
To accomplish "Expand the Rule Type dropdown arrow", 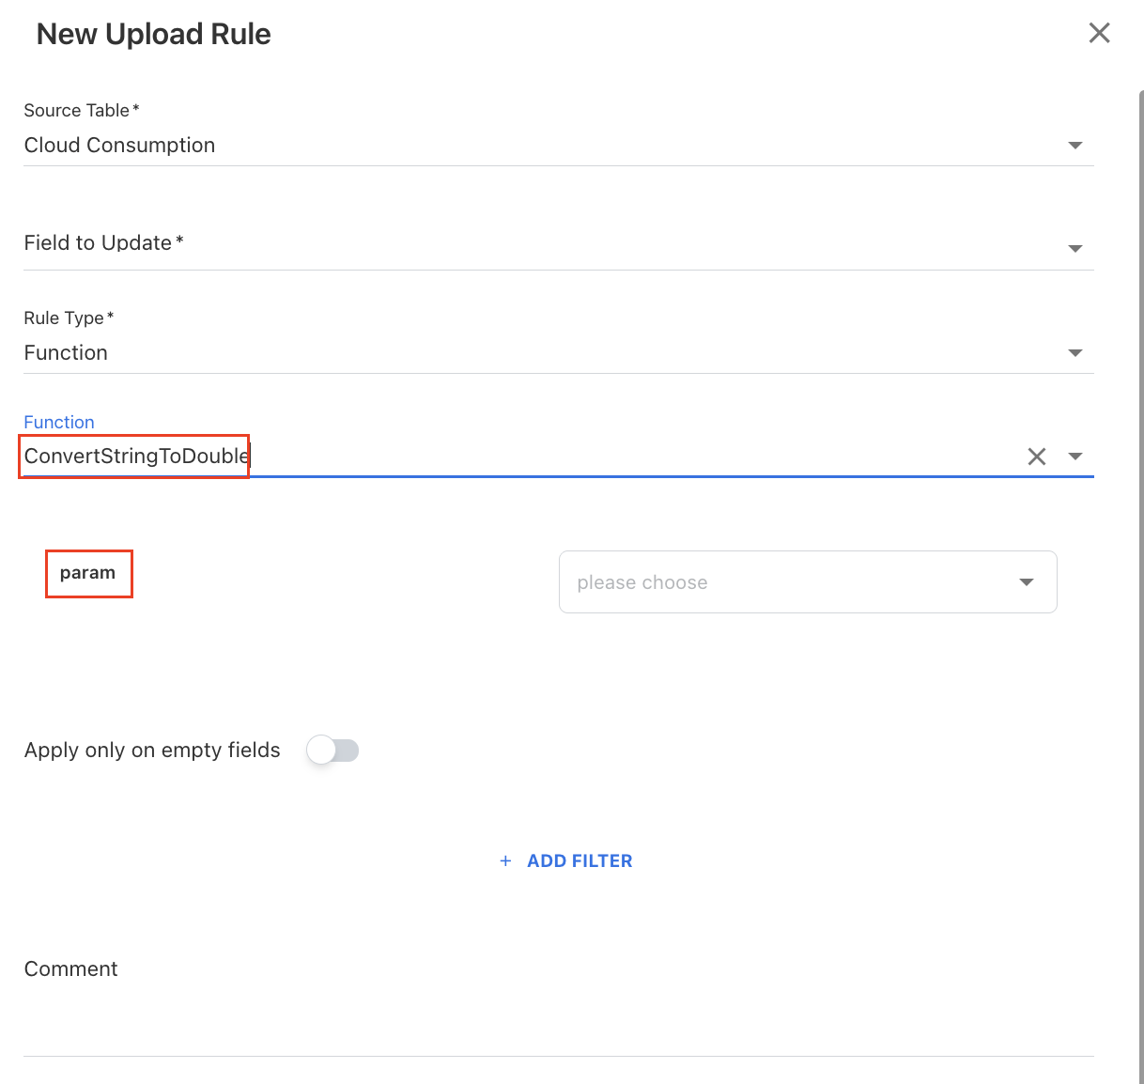I will click(1075, 353).
